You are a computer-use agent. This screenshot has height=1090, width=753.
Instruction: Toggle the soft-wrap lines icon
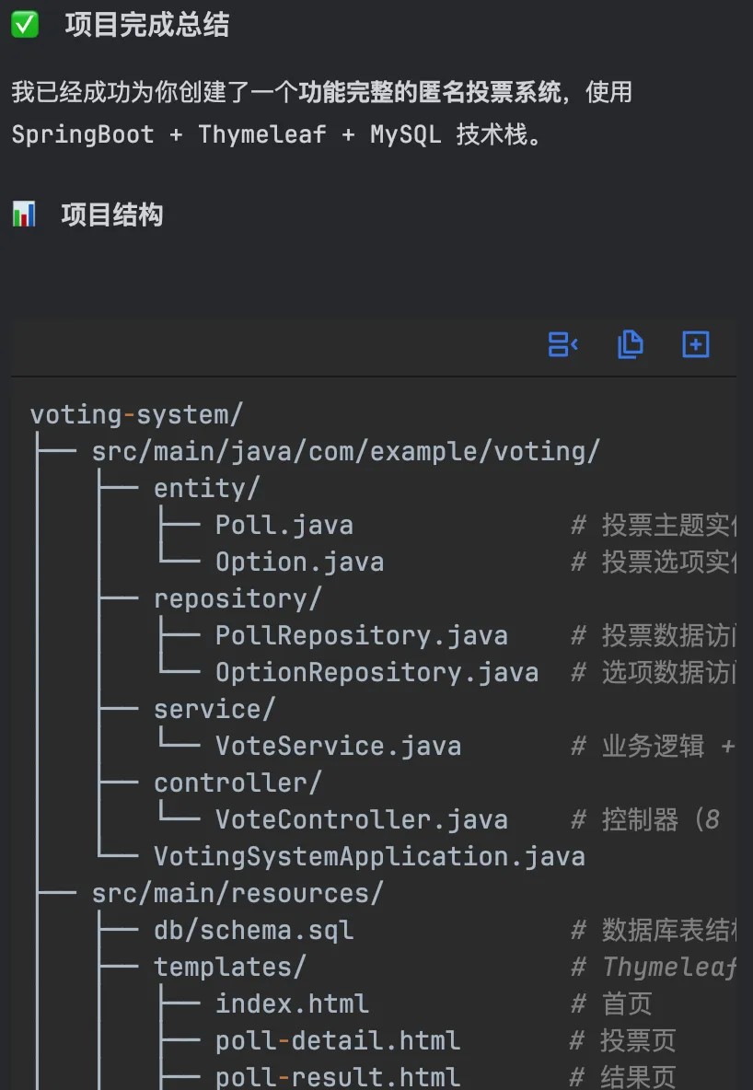(562, 344)
